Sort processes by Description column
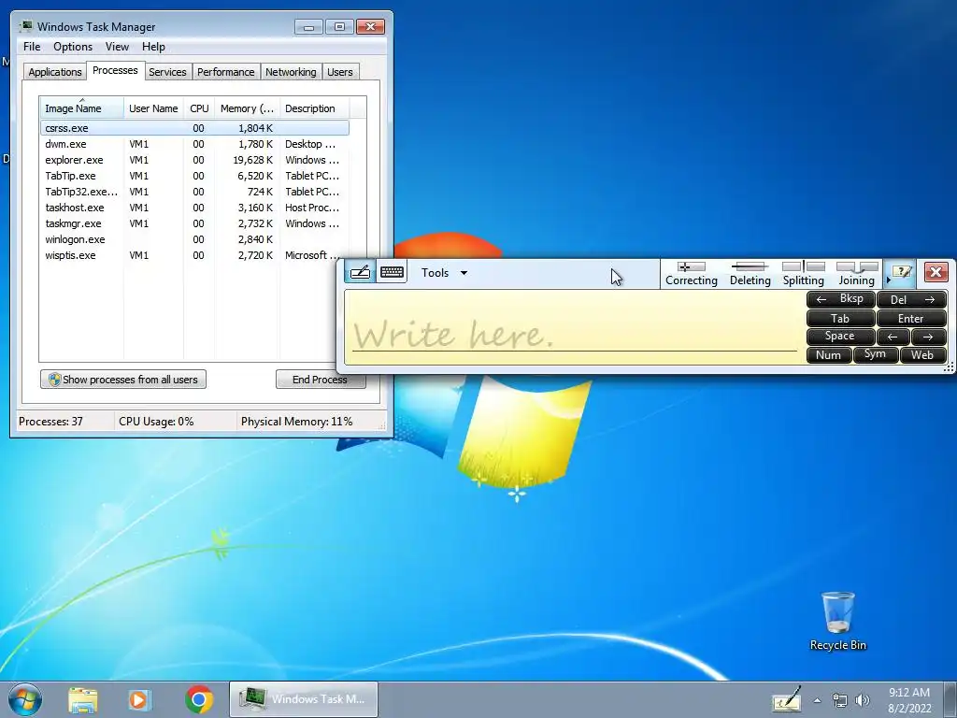The height and width of the screenshot is (718, 957). 314,108
